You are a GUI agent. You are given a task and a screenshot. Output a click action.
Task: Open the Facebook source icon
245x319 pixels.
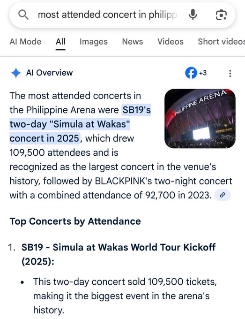coord(191,73)
